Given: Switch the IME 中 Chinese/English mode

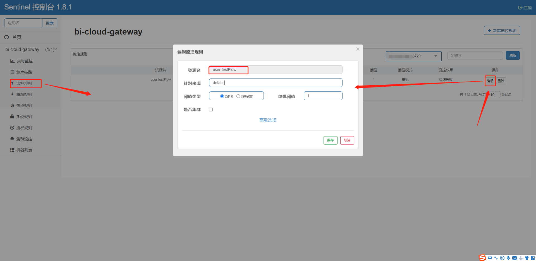Looking at the screenshot, I should click(x=490, y=258).
